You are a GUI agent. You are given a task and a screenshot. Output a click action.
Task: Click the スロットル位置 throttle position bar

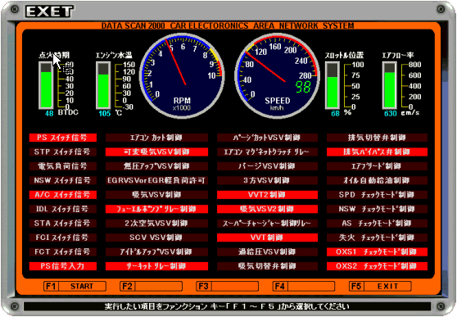333,85
